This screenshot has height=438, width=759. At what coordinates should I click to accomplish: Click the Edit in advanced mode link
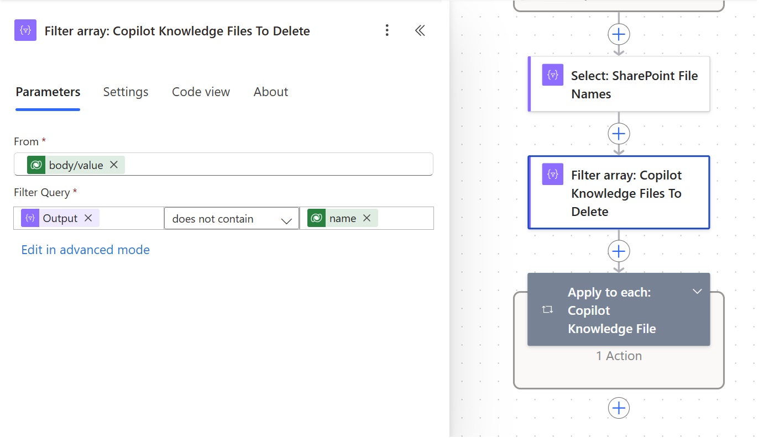click(x=85, y=250)
